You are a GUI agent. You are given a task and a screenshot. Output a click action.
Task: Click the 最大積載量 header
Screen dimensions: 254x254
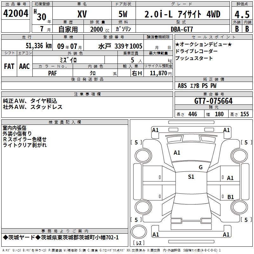coord(158,53)
